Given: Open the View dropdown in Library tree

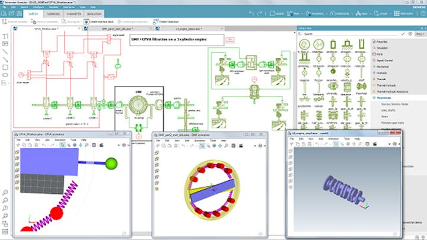Looking at the screenshot, I should (x=420, y=34).
